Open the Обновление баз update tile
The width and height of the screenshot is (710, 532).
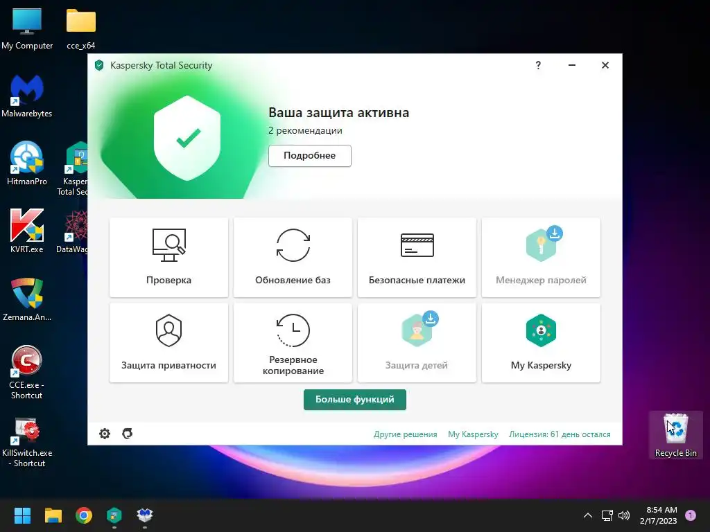[293, 258]
